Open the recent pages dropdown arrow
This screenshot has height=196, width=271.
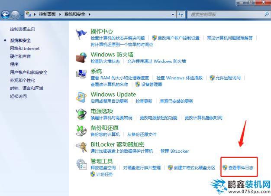pos(22,15)
